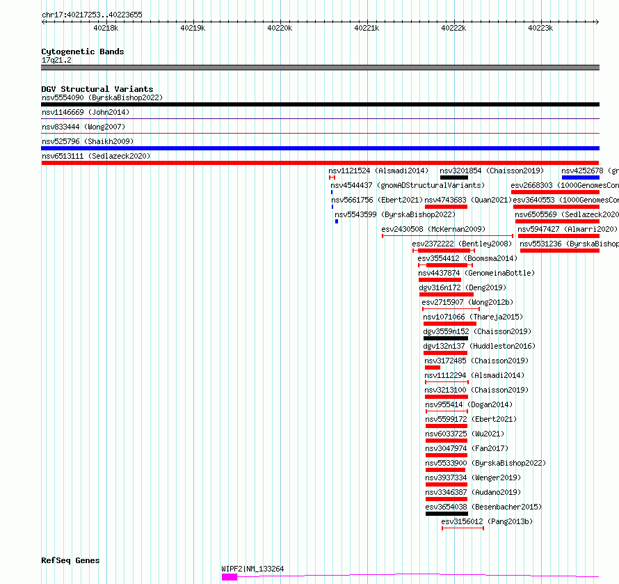Click the 40223k ruler tick label

coord(540,28)
